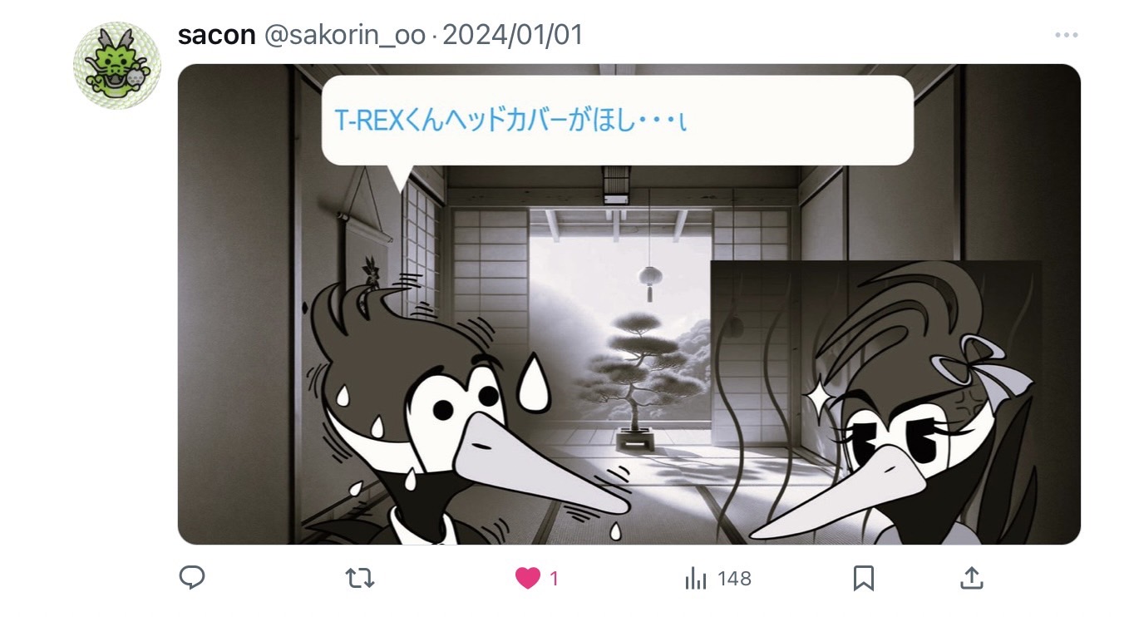Expand the three-dot more options menu
Viewport: 1134px width, 617px height.
[1067, 35]
